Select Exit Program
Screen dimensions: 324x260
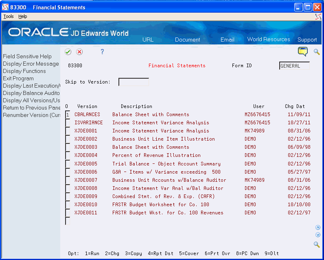point(18,78)
